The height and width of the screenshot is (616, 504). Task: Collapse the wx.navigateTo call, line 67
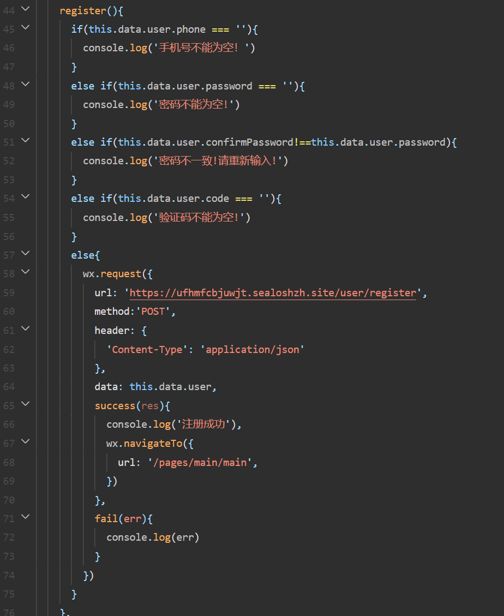(x=26, y=441)
